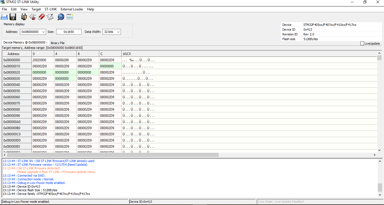The height and width of the screenshot is (205, 384).
Task: Select the 0x08000020 address row label
Action: [17, 72]
